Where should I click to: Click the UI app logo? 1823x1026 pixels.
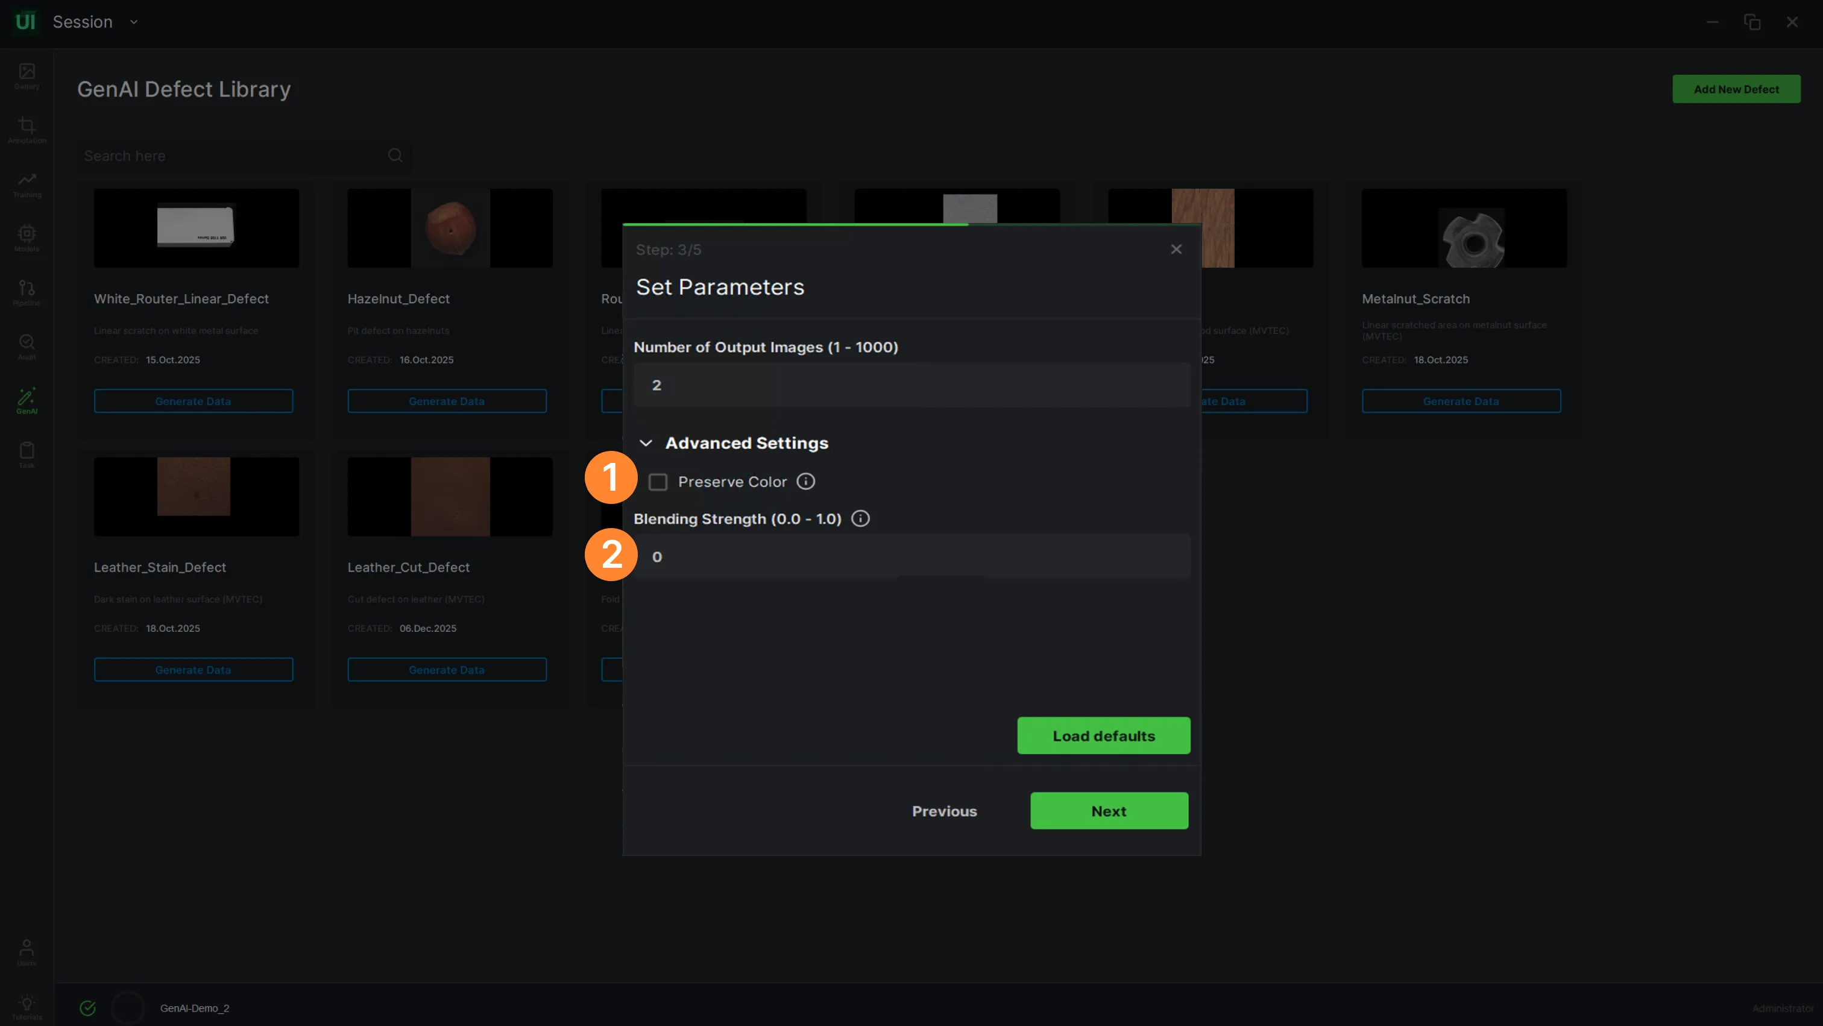coord(25,22)
